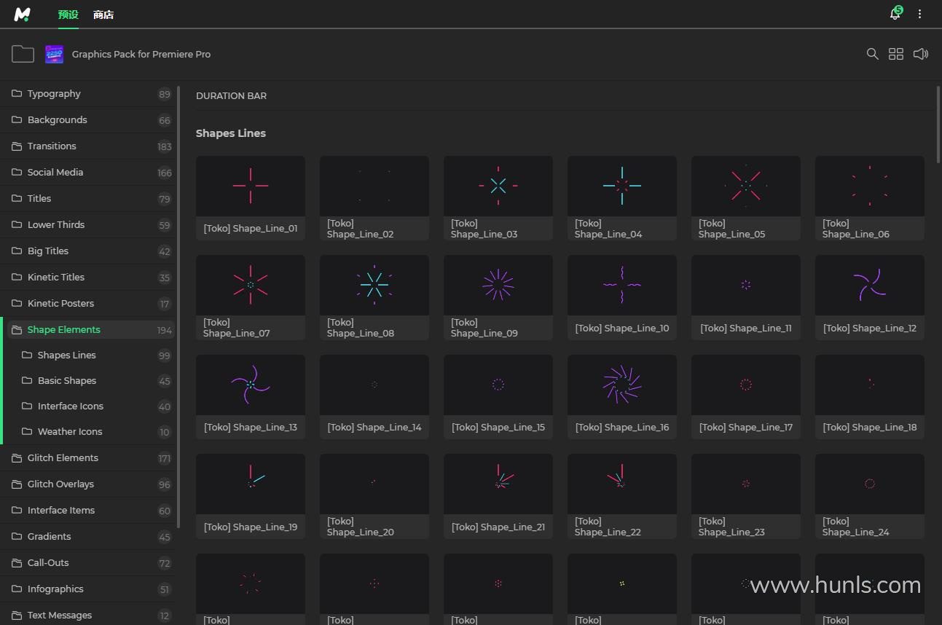This screenshot has width=942, height=625.
Task: Switch to the 预设 tab
Action: 68,15
